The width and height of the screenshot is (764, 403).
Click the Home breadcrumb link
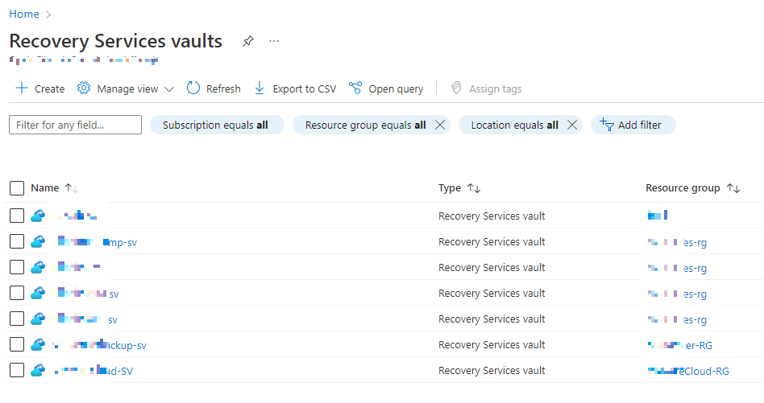tap(24, 14)
